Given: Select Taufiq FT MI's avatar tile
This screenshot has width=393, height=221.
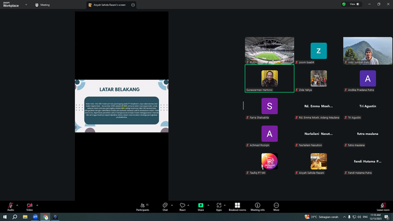Looking at the screenshot, I should tap(270, 161).
